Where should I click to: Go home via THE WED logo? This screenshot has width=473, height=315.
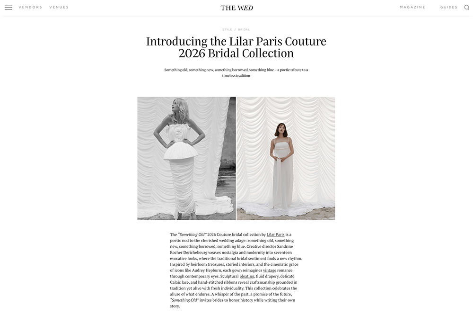[x=236, y=8]
